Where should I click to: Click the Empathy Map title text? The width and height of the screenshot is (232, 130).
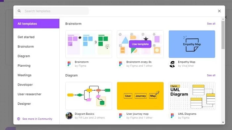pos(187,62)
